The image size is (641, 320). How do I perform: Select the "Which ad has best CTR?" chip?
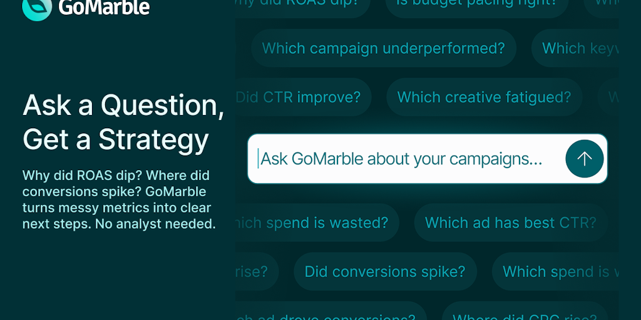click(510, 222)
